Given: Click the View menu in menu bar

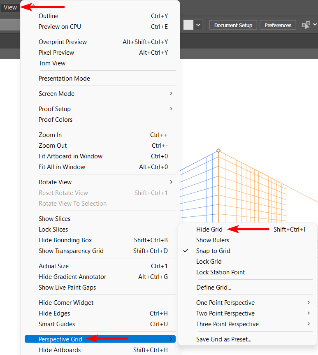Looking at the screenshot, I should point(10,7).
